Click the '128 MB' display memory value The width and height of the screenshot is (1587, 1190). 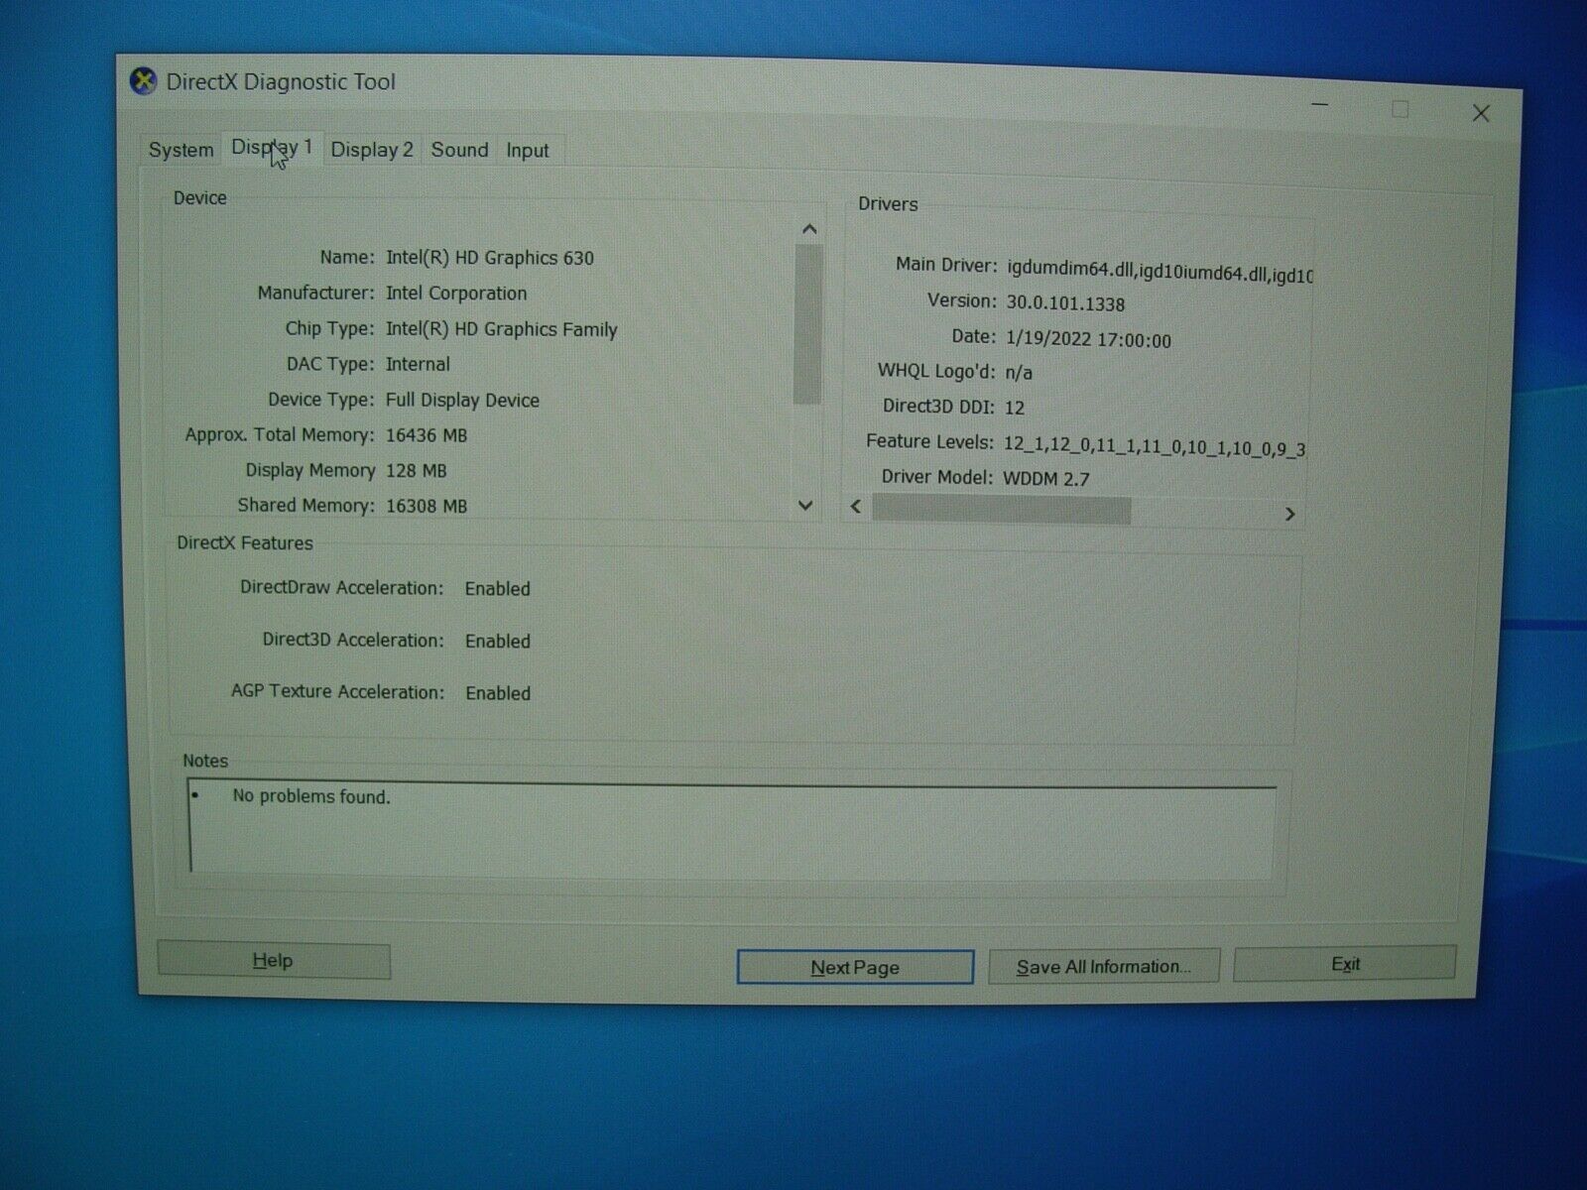pyautogui.click(x=417, y=471)
